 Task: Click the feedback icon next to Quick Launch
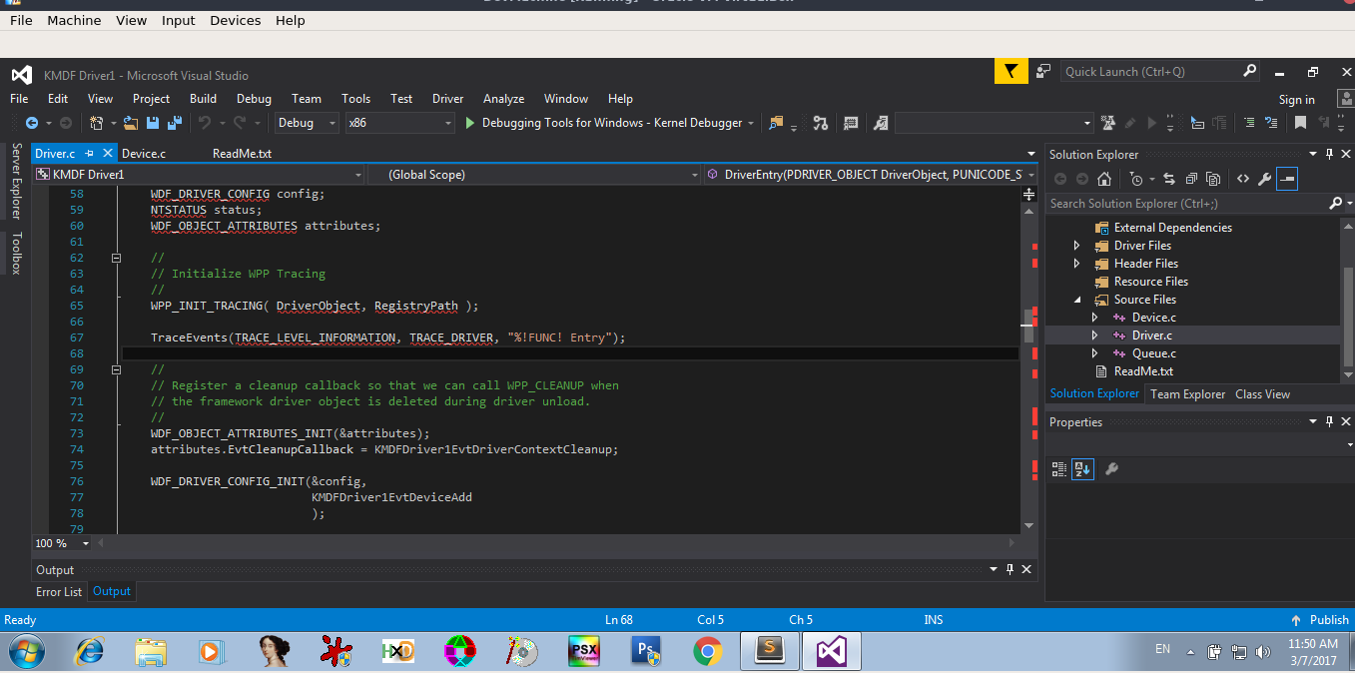click(x=1043, y=71)
